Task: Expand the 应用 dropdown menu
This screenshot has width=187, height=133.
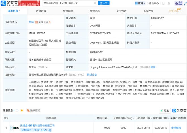Action: pyautogui.click(x=140, y=3)
